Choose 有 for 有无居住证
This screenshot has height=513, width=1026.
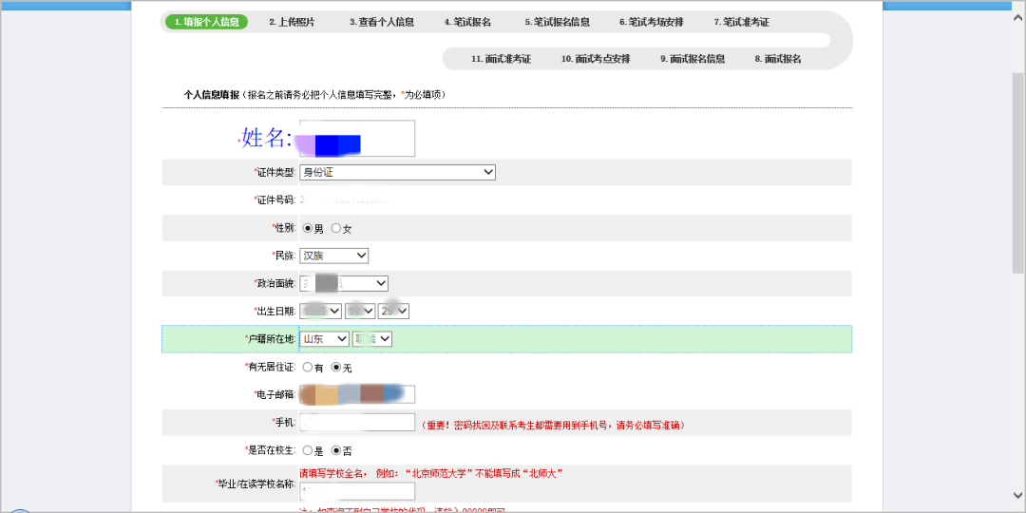tap(308, 367)
